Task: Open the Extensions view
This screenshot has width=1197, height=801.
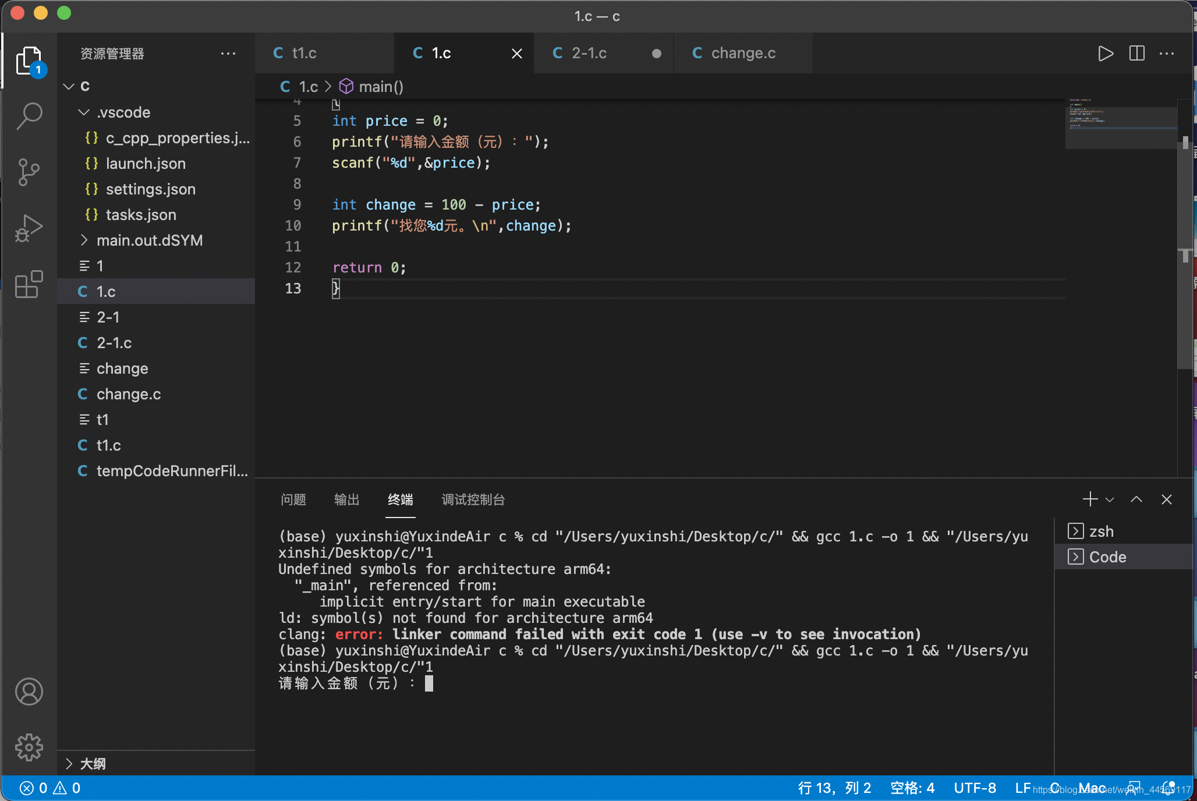Action: point(29,284)
